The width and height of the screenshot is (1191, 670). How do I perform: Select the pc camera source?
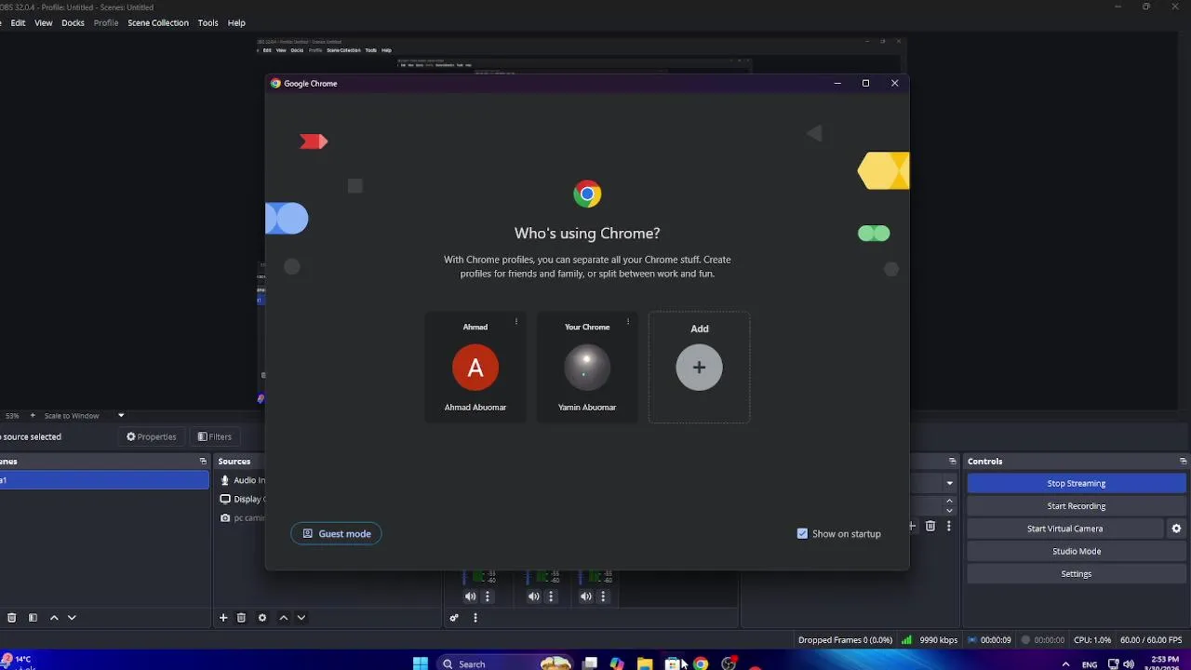click(243, 518)
